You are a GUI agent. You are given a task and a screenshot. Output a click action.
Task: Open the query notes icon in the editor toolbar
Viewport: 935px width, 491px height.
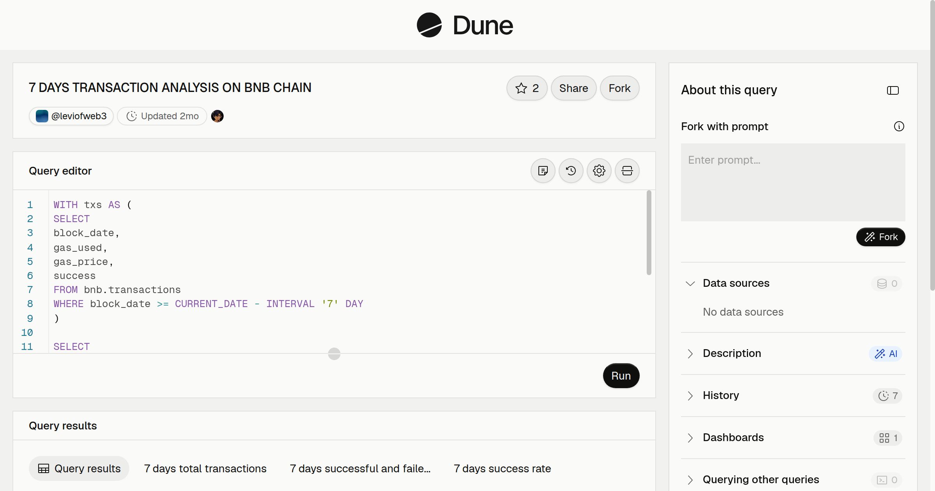(x=543, y=171)
